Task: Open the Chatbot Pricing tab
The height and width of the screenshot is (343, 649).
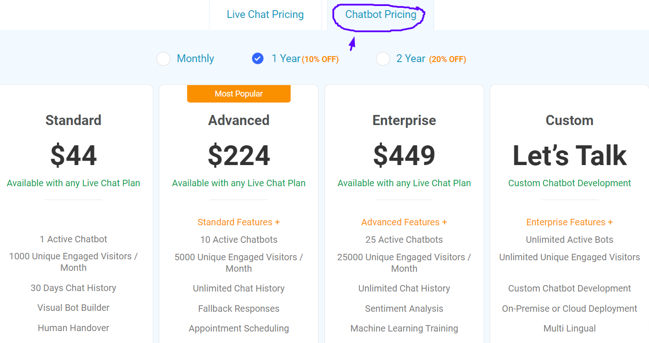Action: [x=381, y=15]
